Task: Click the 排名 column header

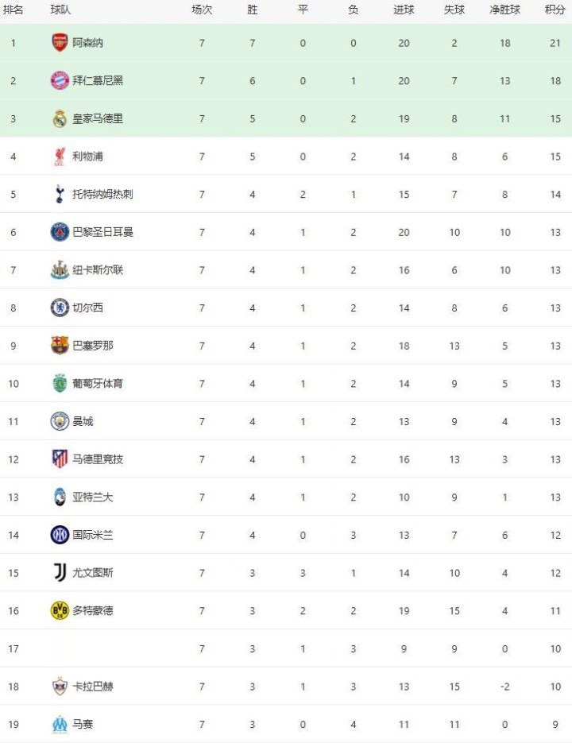Action: click(14, 10)
